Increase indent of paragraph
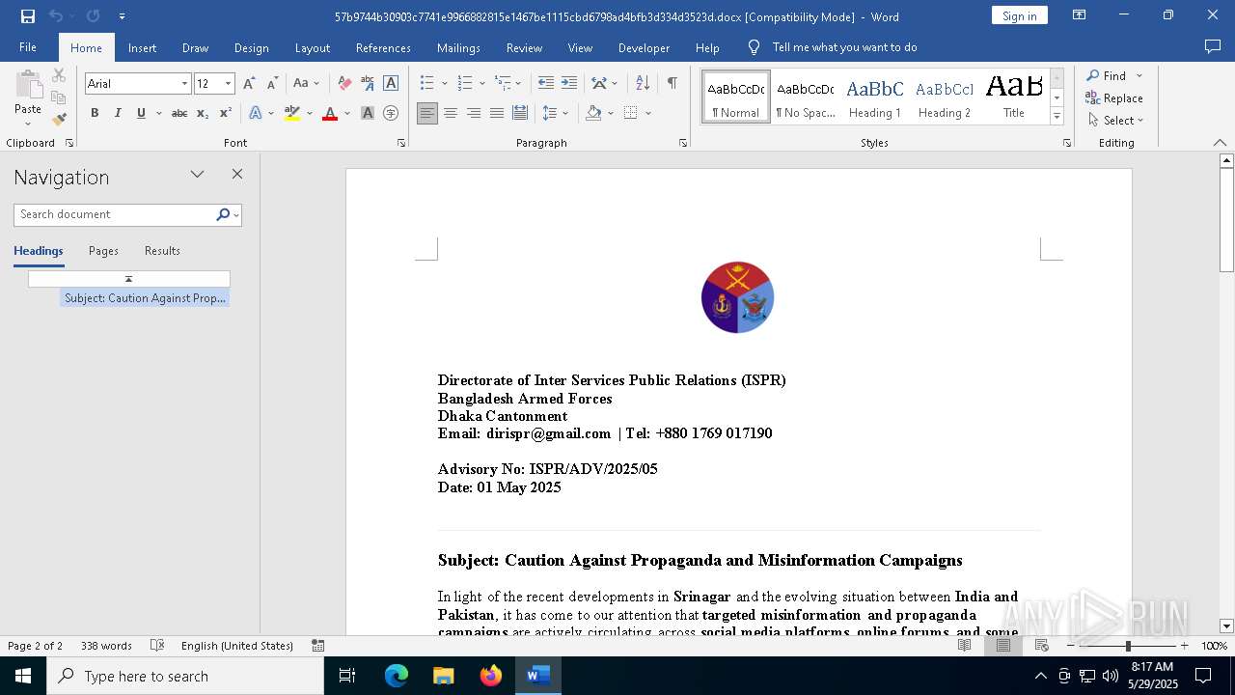 pyautogui.click(x=569, y=83)
